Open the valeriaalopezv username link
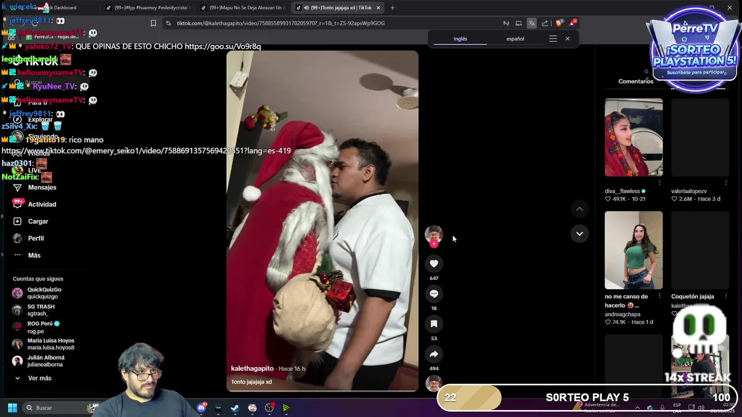742x417 pixels. tap(689, 191)
